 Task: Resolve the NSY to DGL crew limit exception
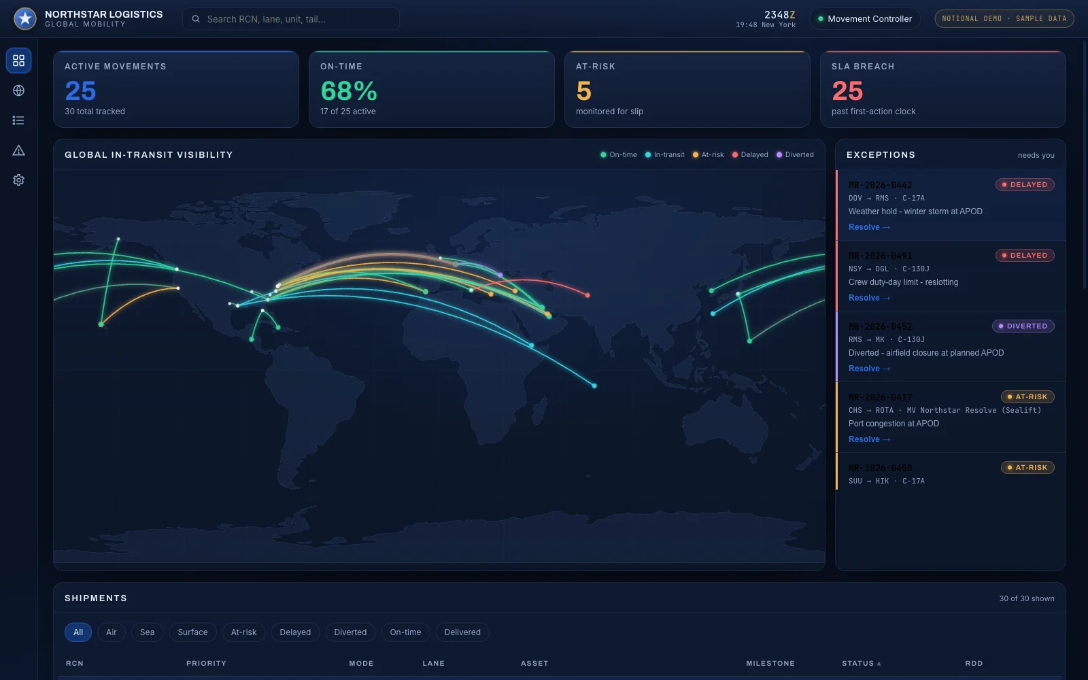(x=869, y=298)
